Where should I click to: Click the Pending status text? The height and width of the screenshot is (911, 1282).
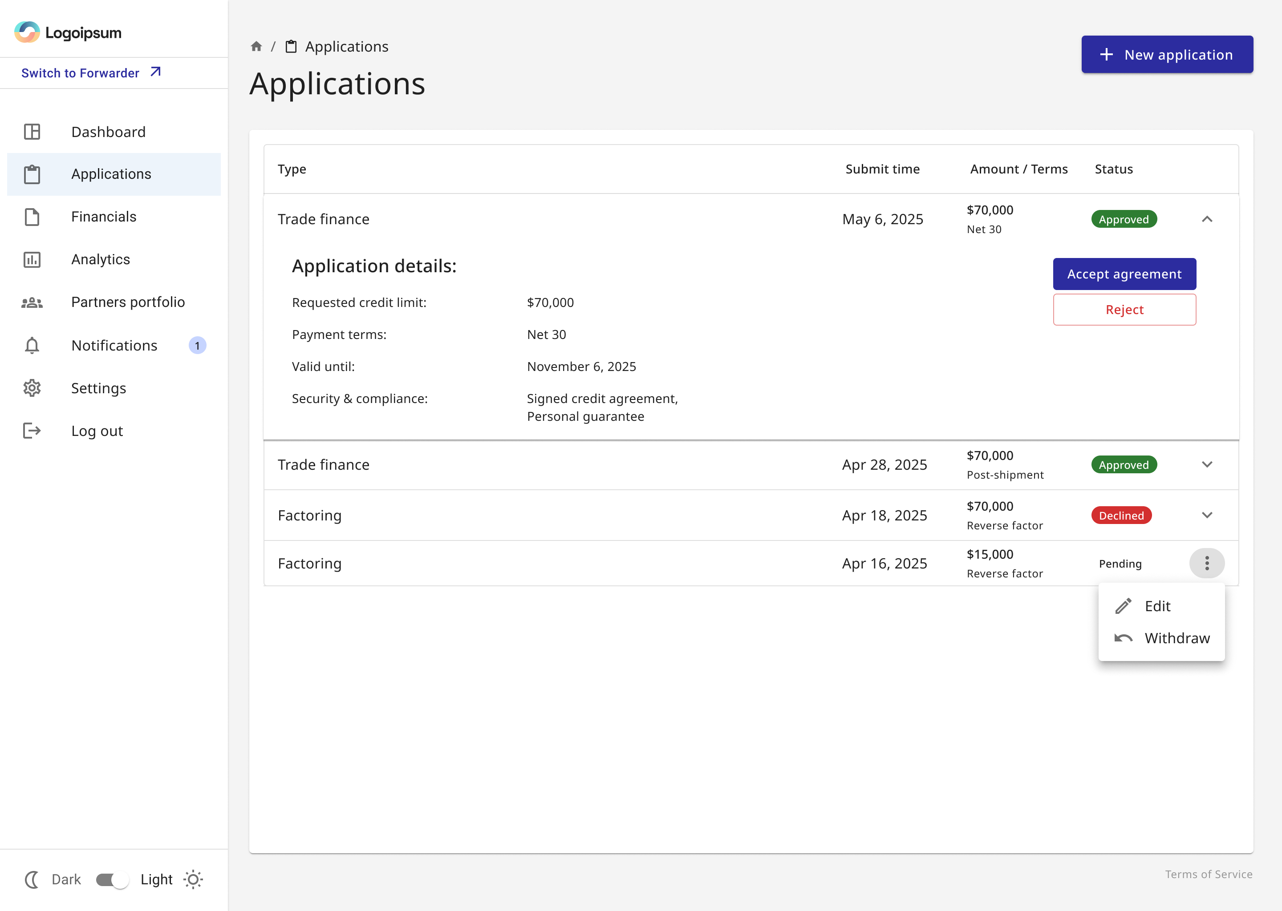[x=1120, y=564]
